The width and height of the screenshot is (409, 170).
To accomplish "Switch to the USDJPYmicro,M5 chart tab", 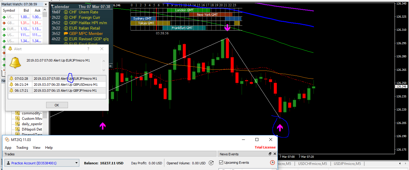I will tap(347, 163).
